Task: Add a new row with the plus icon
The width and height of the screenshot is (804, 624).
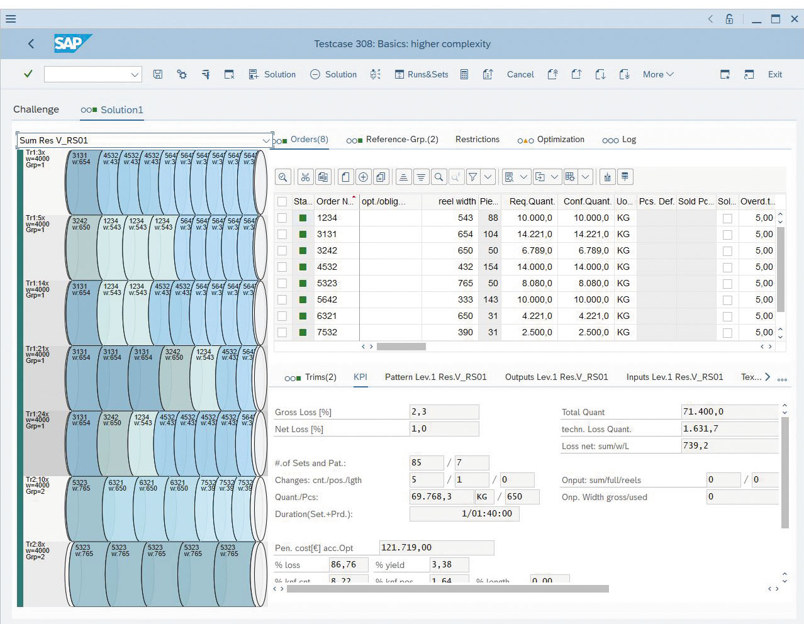Action: (x=364, y=177)
